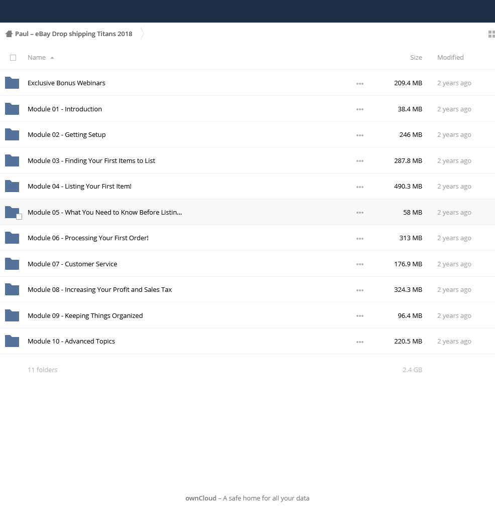The height and width of the screenshot is (513, 495).
Task: Click the home icon in the breadcrumb
Action: click(9, 34)
